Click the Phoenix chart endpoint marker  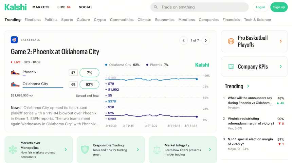[x=197, y=116]
